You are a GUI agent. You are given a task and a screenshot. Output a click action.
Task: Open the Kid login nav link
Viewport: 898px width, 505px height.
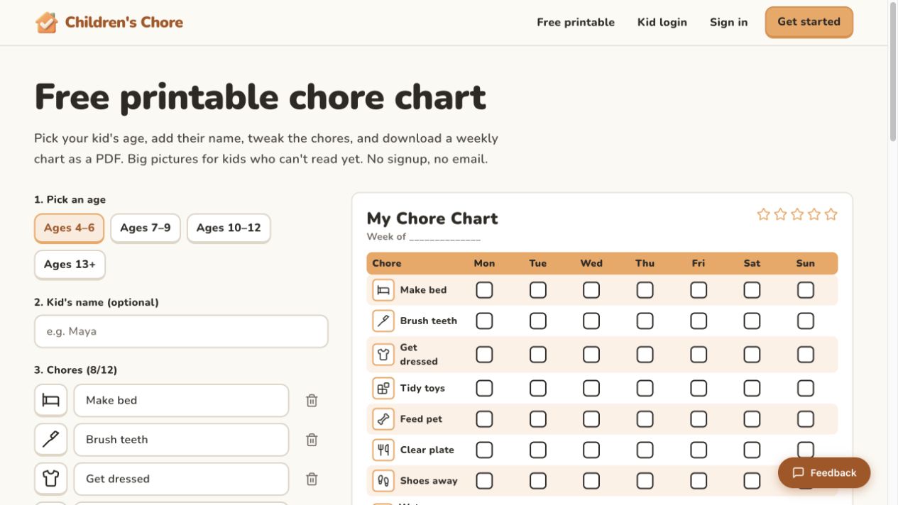coord(662,22)
